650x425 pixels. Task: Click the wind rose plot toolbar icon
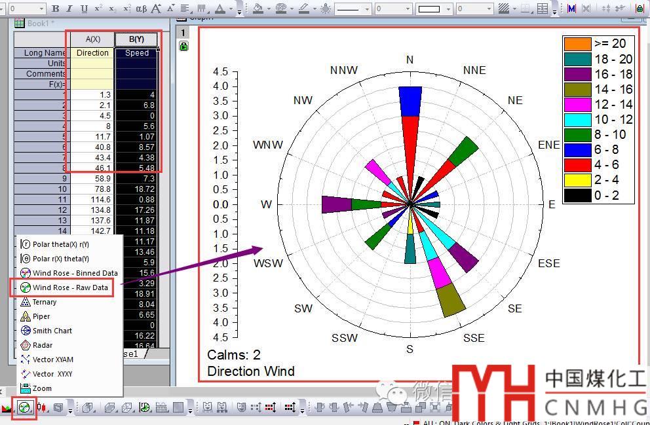(25, 408)
